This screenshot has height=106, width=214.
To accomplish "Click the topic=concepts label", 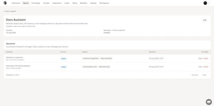I will point(106,58).
